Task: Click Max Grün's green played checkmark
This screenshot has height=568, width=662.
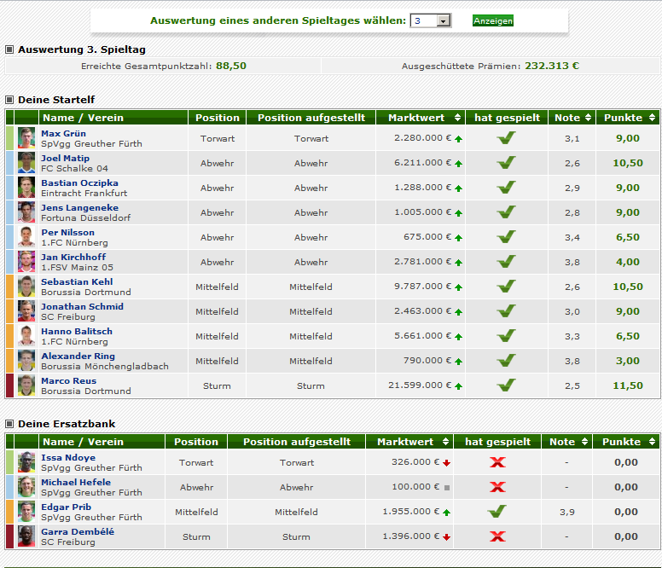Action: click(x=507, y=138)
